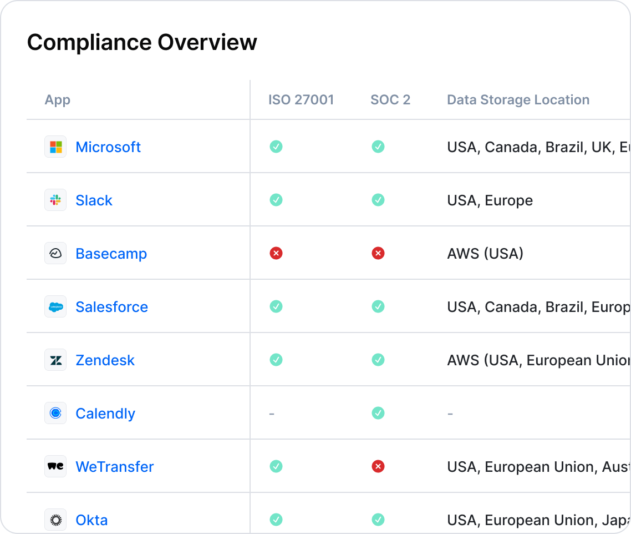Click Salesforce's data storage location cell
This screenshot has width=631, height=534.
(539, 307)
